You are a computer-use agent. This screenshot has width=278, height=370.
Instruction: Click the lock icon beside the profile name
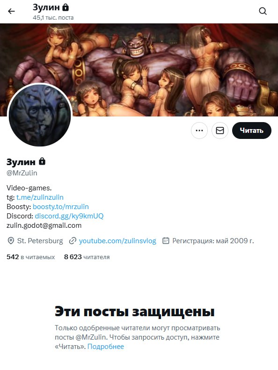pyautogui.click(x=42, y=161)
